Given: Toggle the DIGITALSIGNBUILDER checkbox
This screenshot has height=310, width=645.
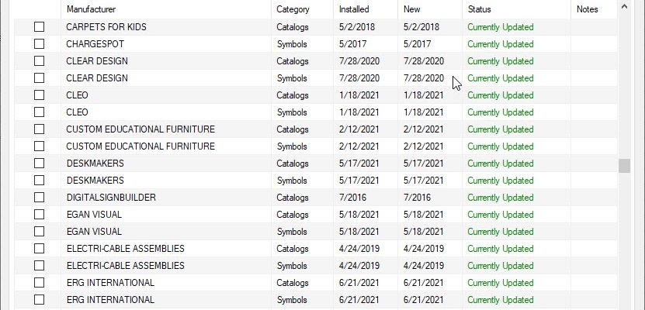Looking at the screenshot, I should pos(39,198).
